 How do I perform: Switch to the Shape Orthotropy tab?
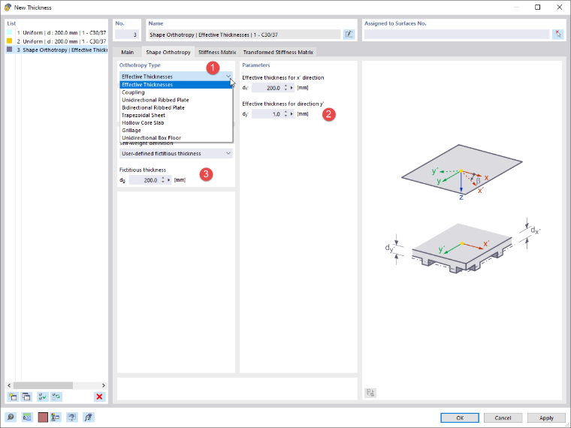(168, 52)
